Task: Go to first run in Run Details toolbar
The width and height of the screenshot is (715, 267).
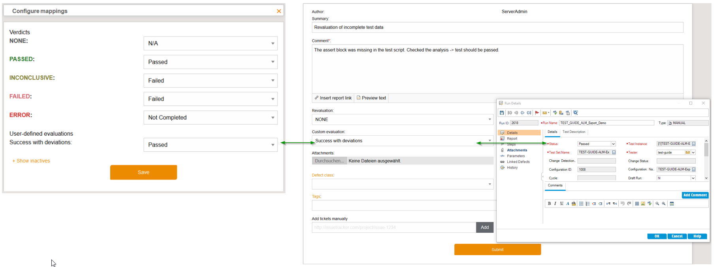Action: tap(510, 113)
